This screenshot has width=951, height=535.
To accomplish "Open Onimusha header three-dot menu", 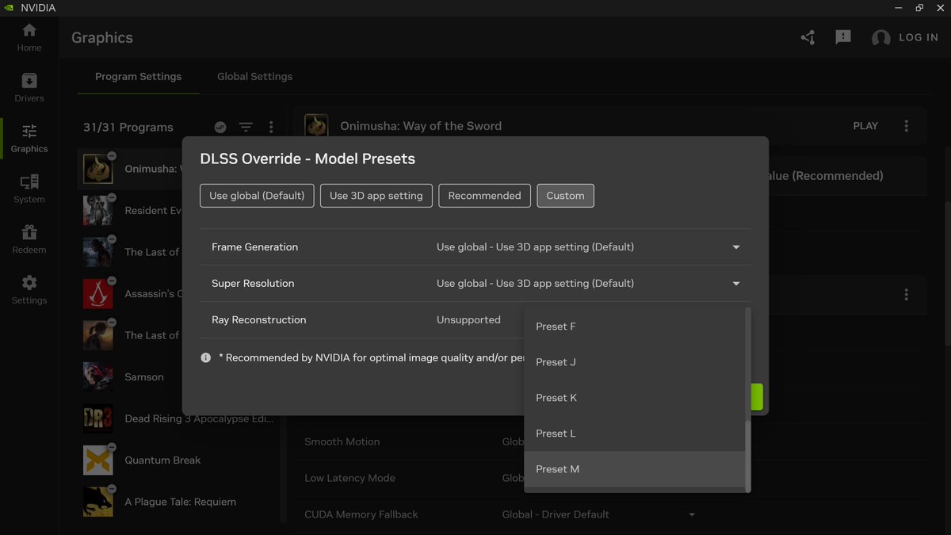I will point(907,126).
